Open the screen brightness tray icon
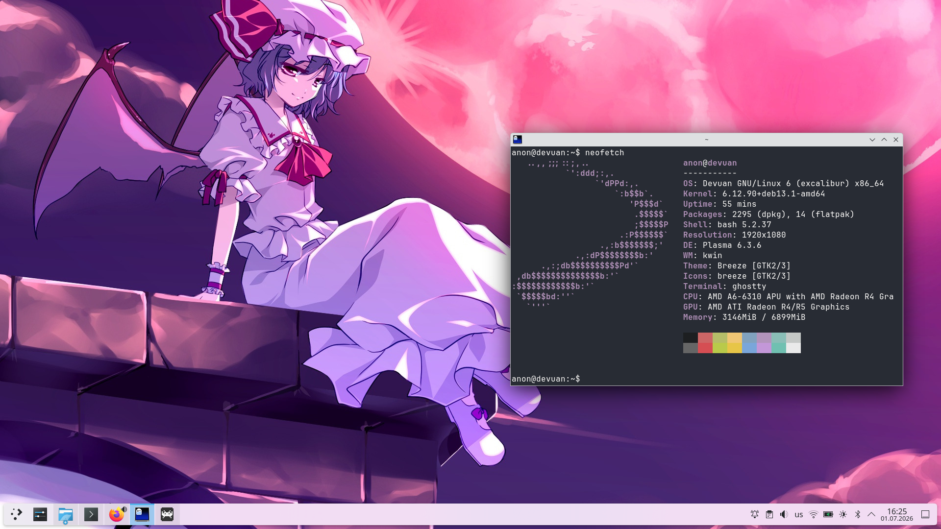This screenshot has width=941, height=529. click(x=843, y=514)
